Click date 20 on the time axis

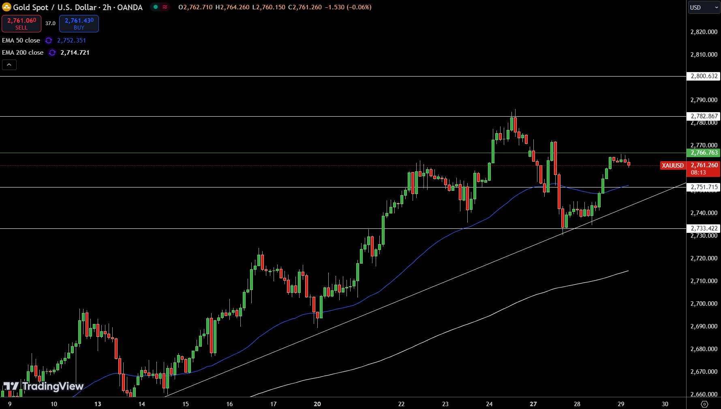[317, 404]
